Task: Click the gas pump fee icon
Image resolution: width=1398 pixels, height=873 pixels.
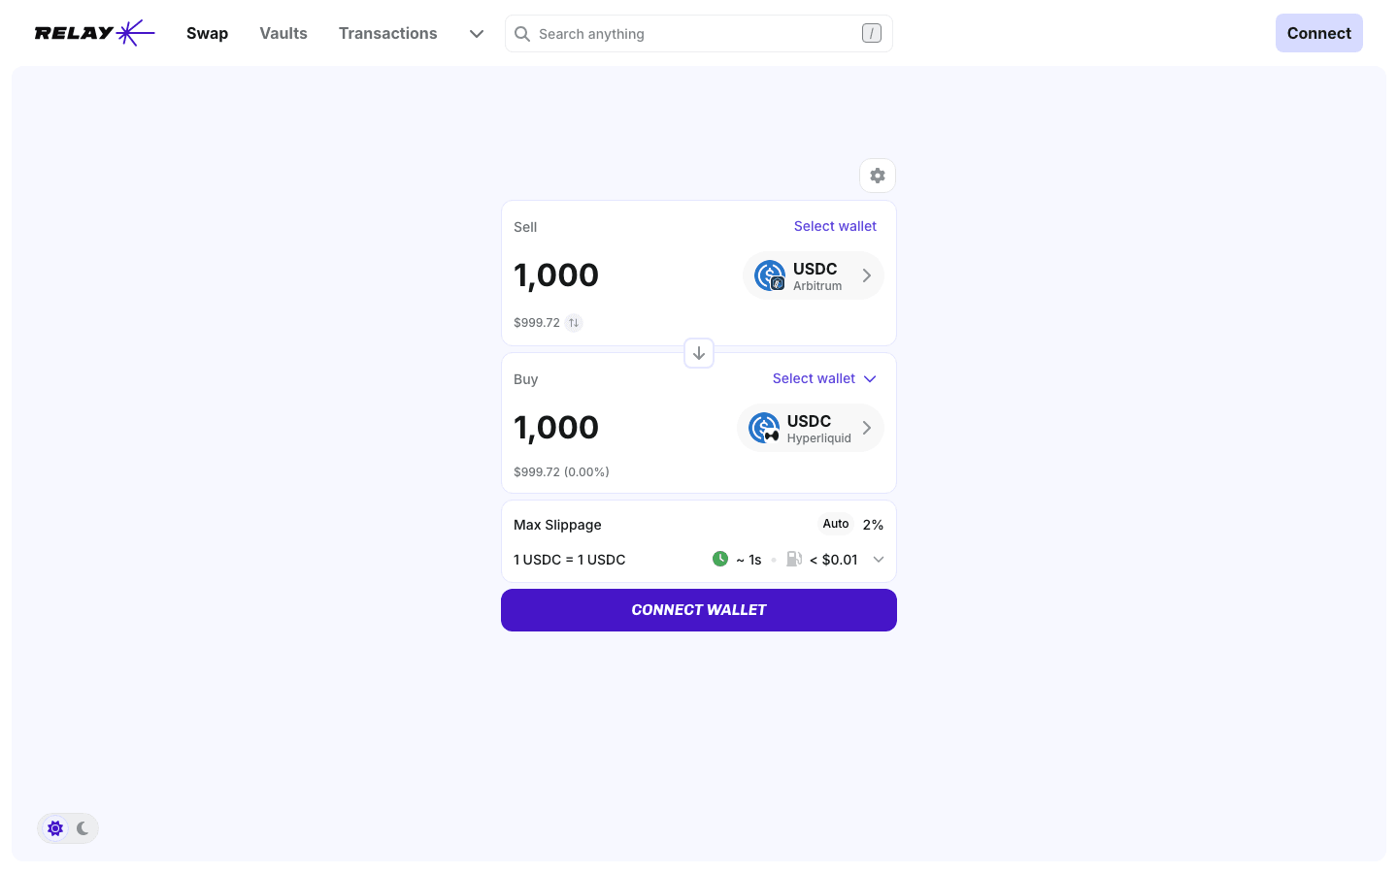Action: pyautogui.click(x=794, y=559)
